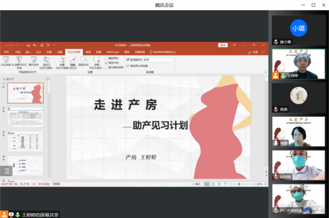The image size is (329, 218).
Task: Collapse the ribbon with the chevron arrow
Action: 265,72
